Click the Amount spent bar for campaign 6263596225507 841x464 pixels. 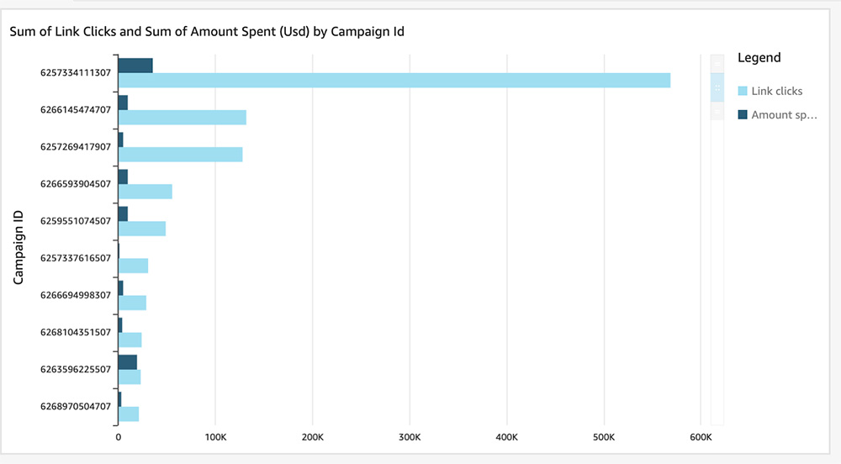tap(127, 362)
